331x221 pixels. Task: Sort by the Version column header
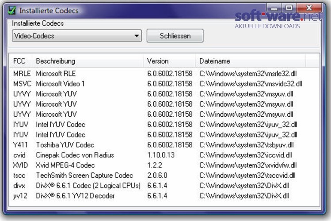(x=169, y=61)
